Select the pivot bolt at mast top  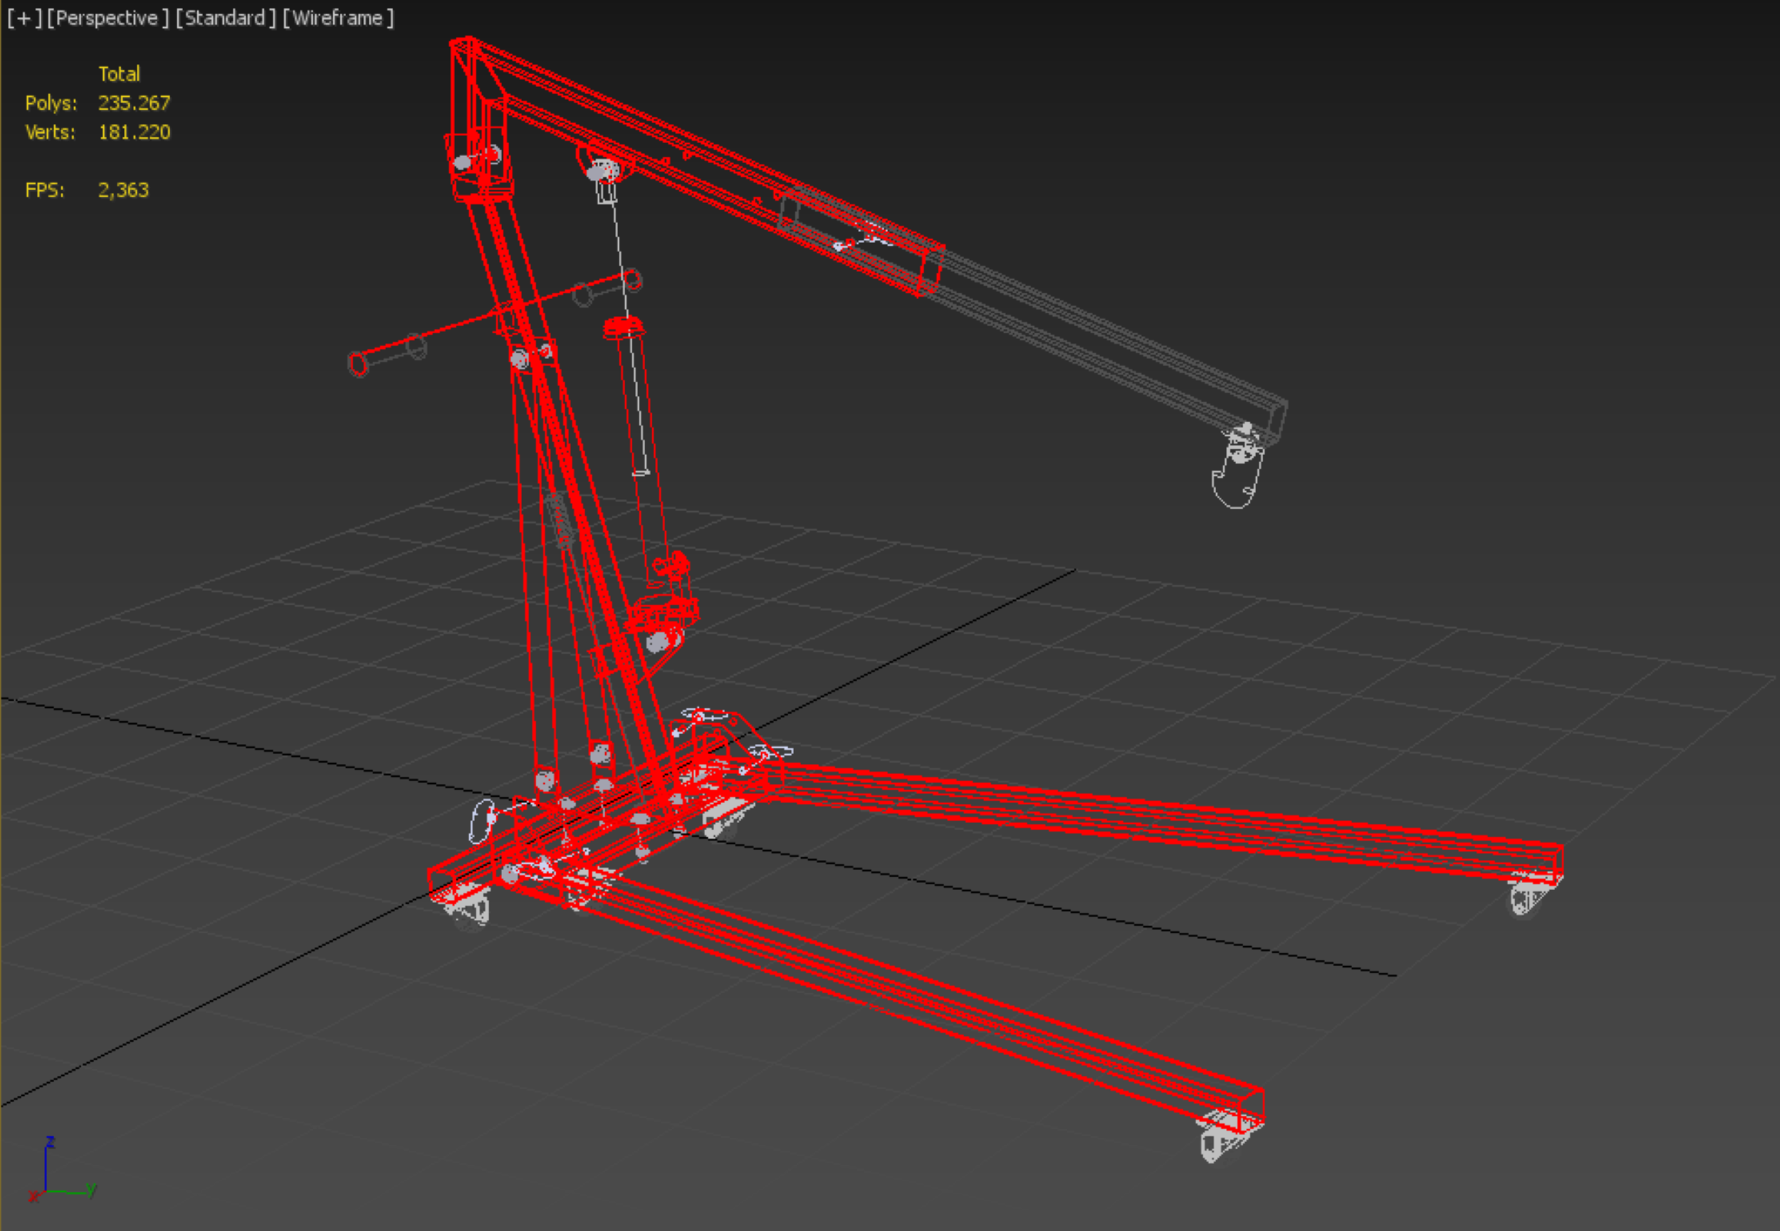pyautogui.click(x=463, y=162)
